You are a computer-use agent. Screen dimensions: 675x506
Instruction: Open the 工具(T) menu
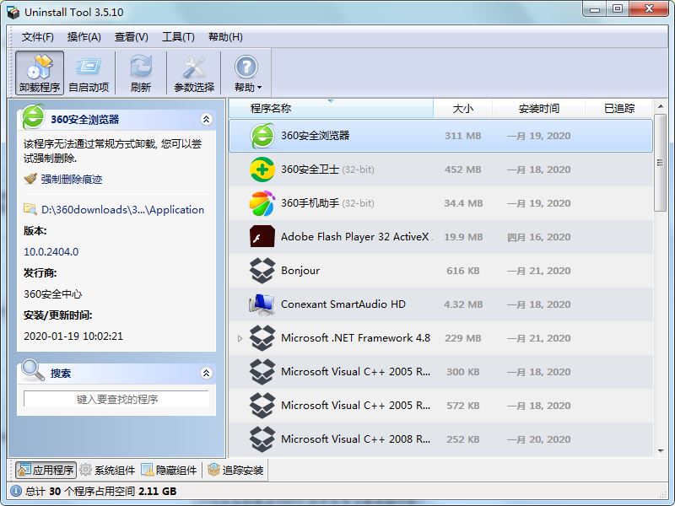pyautogui.click(x=178, y=37)
